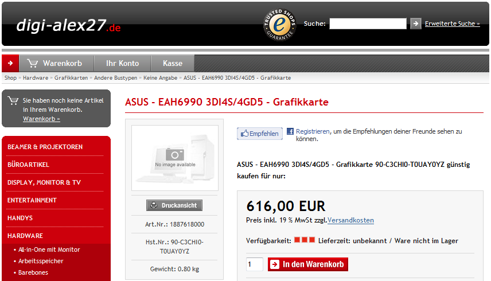
Task: Focus the Suche search field
Action: tap(368, 24)
